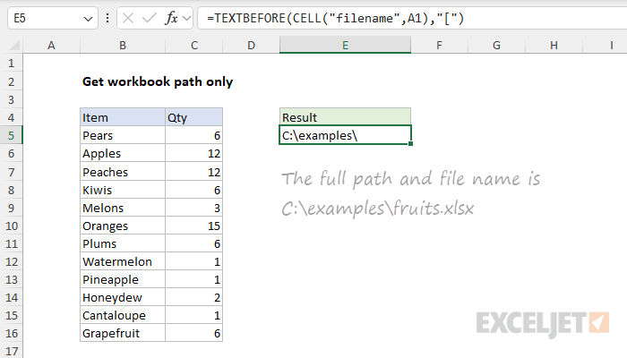Select the Oranges quantity cell 15
Screen dimensions: 627x358
[194, 226]
